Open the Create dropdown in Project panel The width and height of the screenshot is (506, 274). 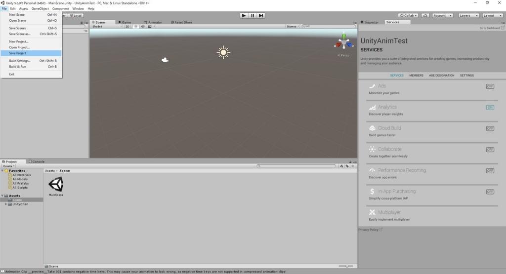[x=9, y=166]
